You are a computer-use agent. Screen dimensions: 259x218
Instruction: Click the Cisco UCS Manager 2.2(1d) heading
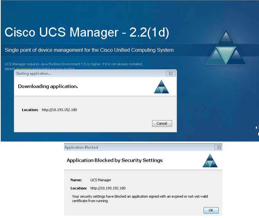coord(87,32)
